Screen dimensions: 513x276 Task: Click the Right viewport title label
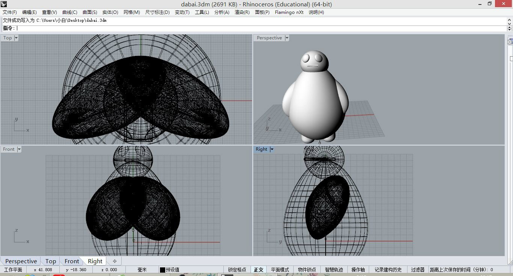tap(261, 149)
